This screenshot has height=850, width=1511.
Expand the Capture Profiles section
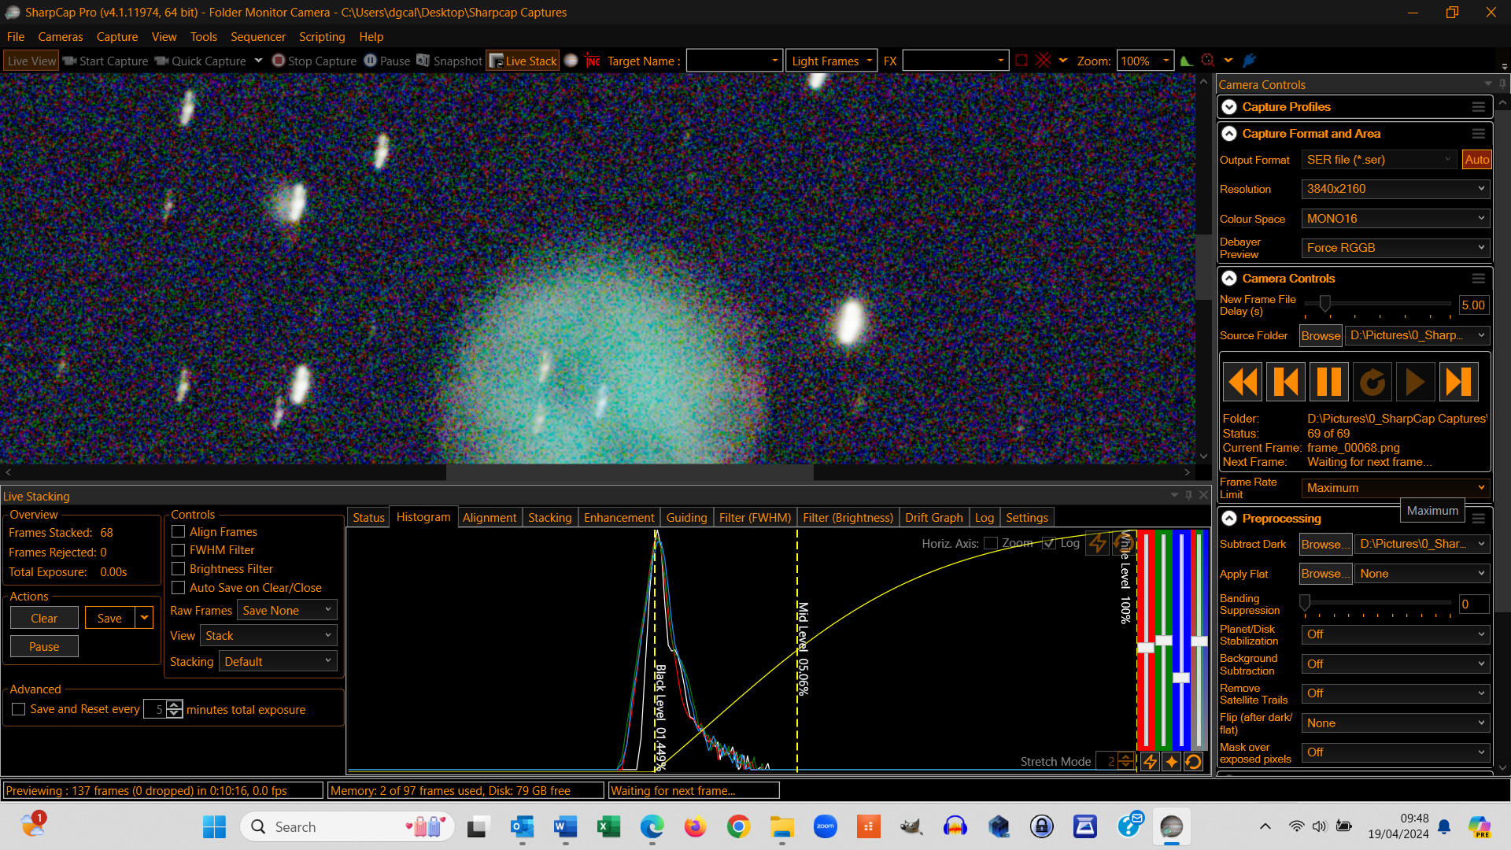pos(1229,107)
